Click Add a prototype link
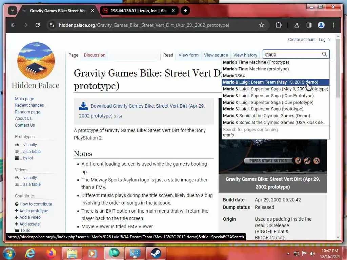 (34, 211)
